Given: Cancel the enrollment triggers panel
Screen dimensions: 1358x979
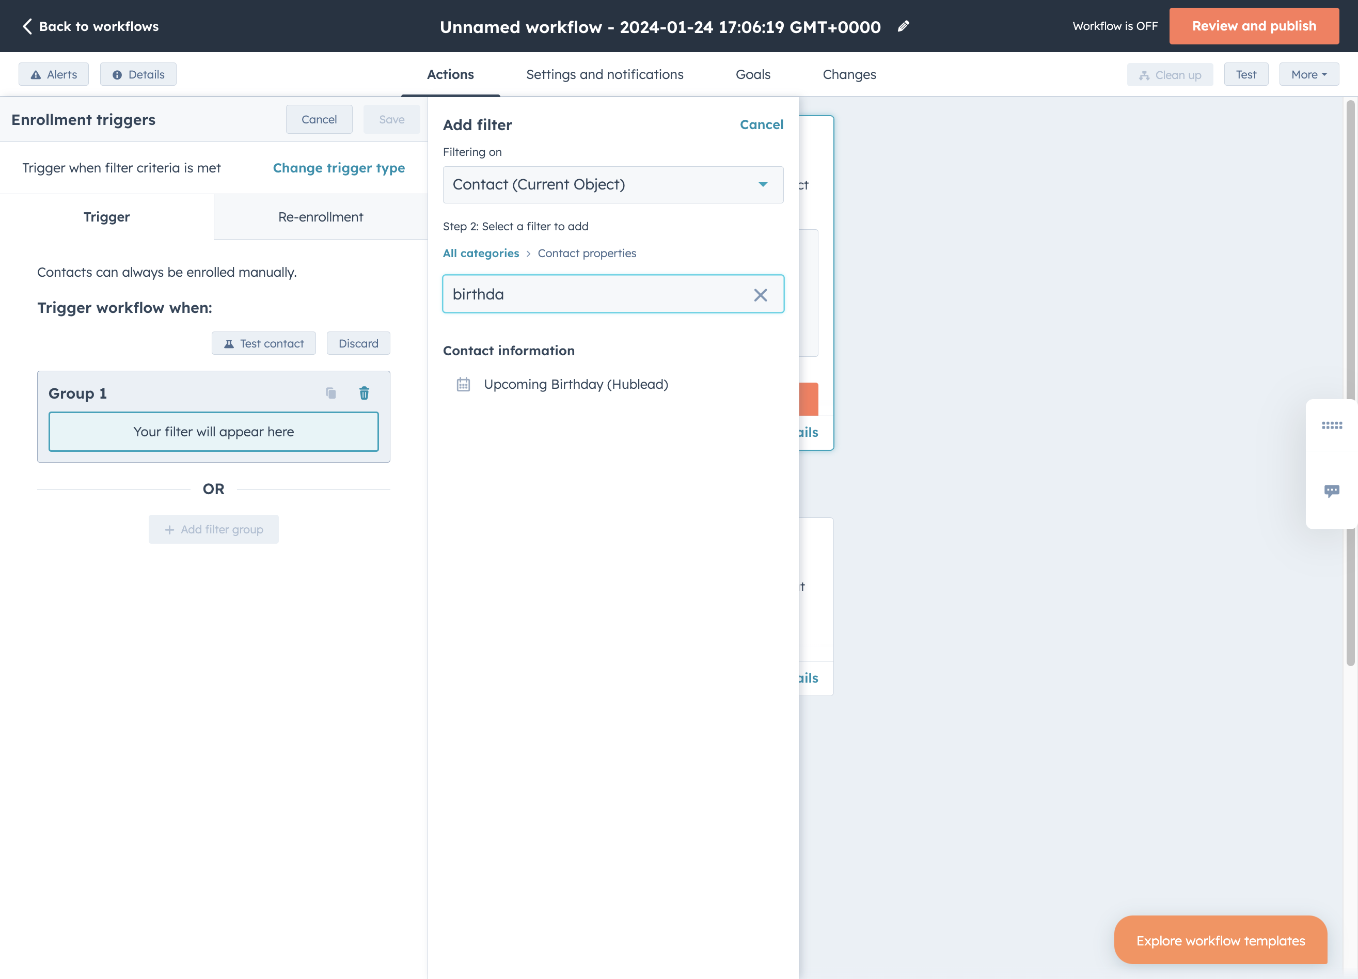Looking at the screenshot, I should (x=319, y=119).
